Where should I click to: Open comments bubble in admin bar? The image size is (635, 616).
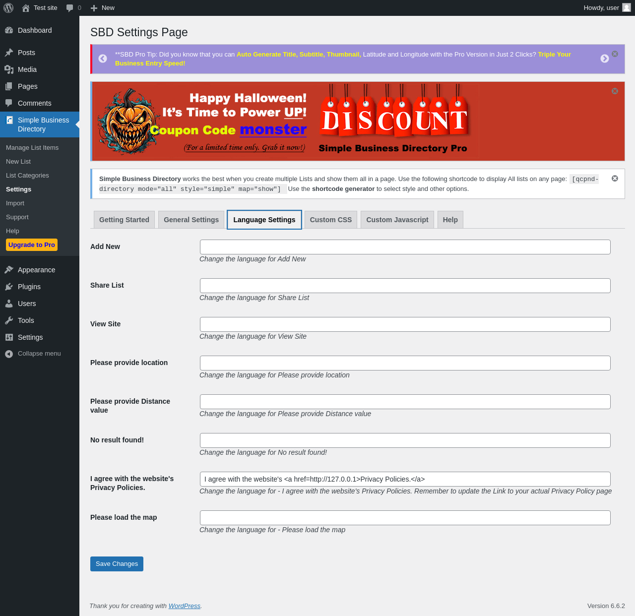pyautogui.click(x=70, y=8)
